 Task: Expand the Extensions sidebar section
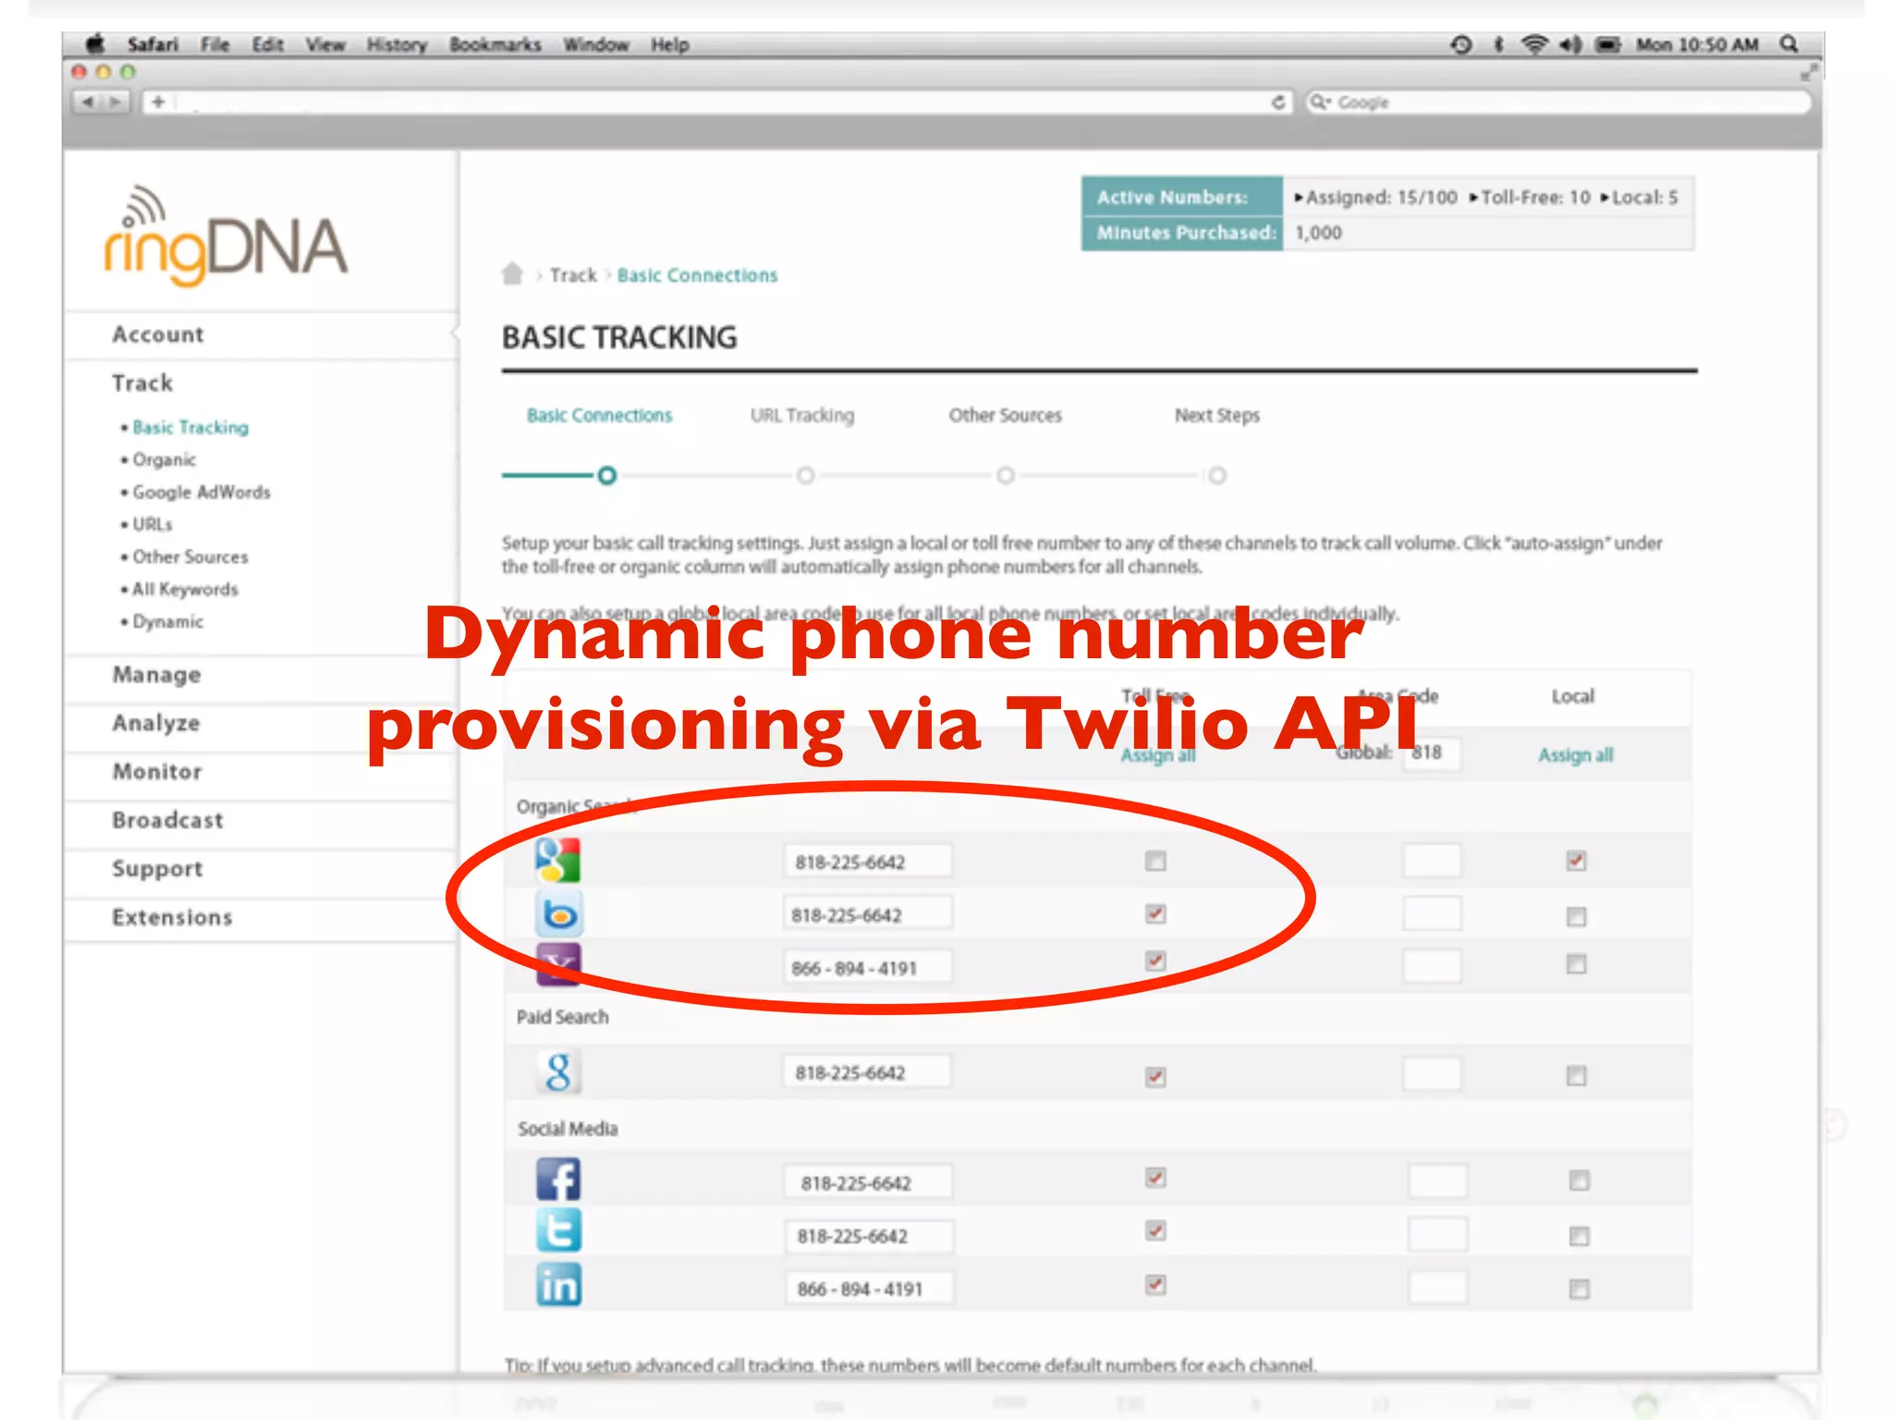click(172, 917)
